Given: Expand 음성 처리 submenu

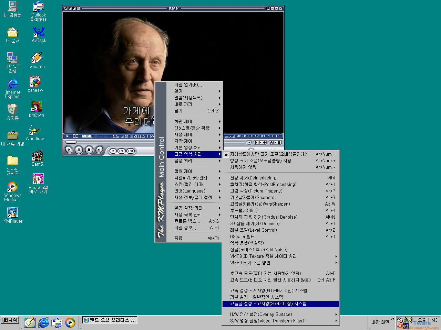Looking at the screenshot, I should coord(194,161).
